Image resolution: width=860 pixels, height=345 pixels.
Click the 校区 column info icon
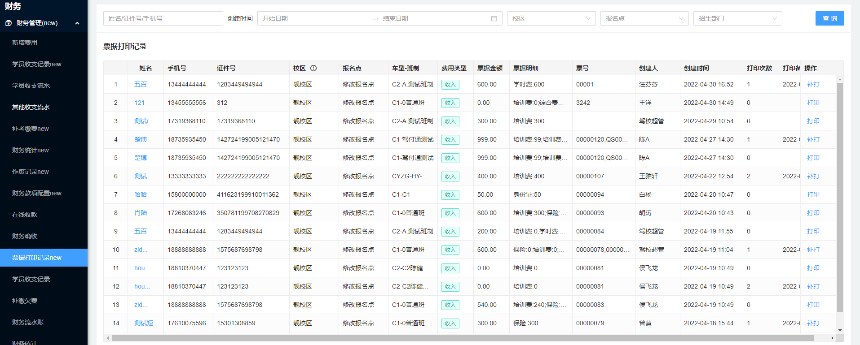coord(313,68)
